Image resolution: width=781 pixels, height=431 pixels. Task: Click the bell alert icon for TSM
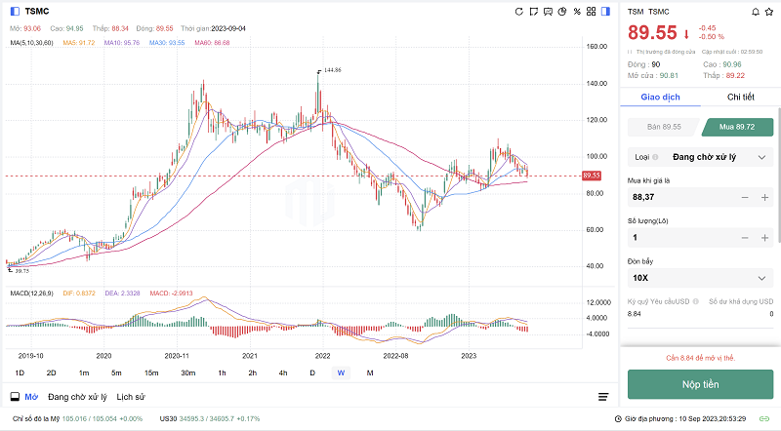(x=754, y=12)
